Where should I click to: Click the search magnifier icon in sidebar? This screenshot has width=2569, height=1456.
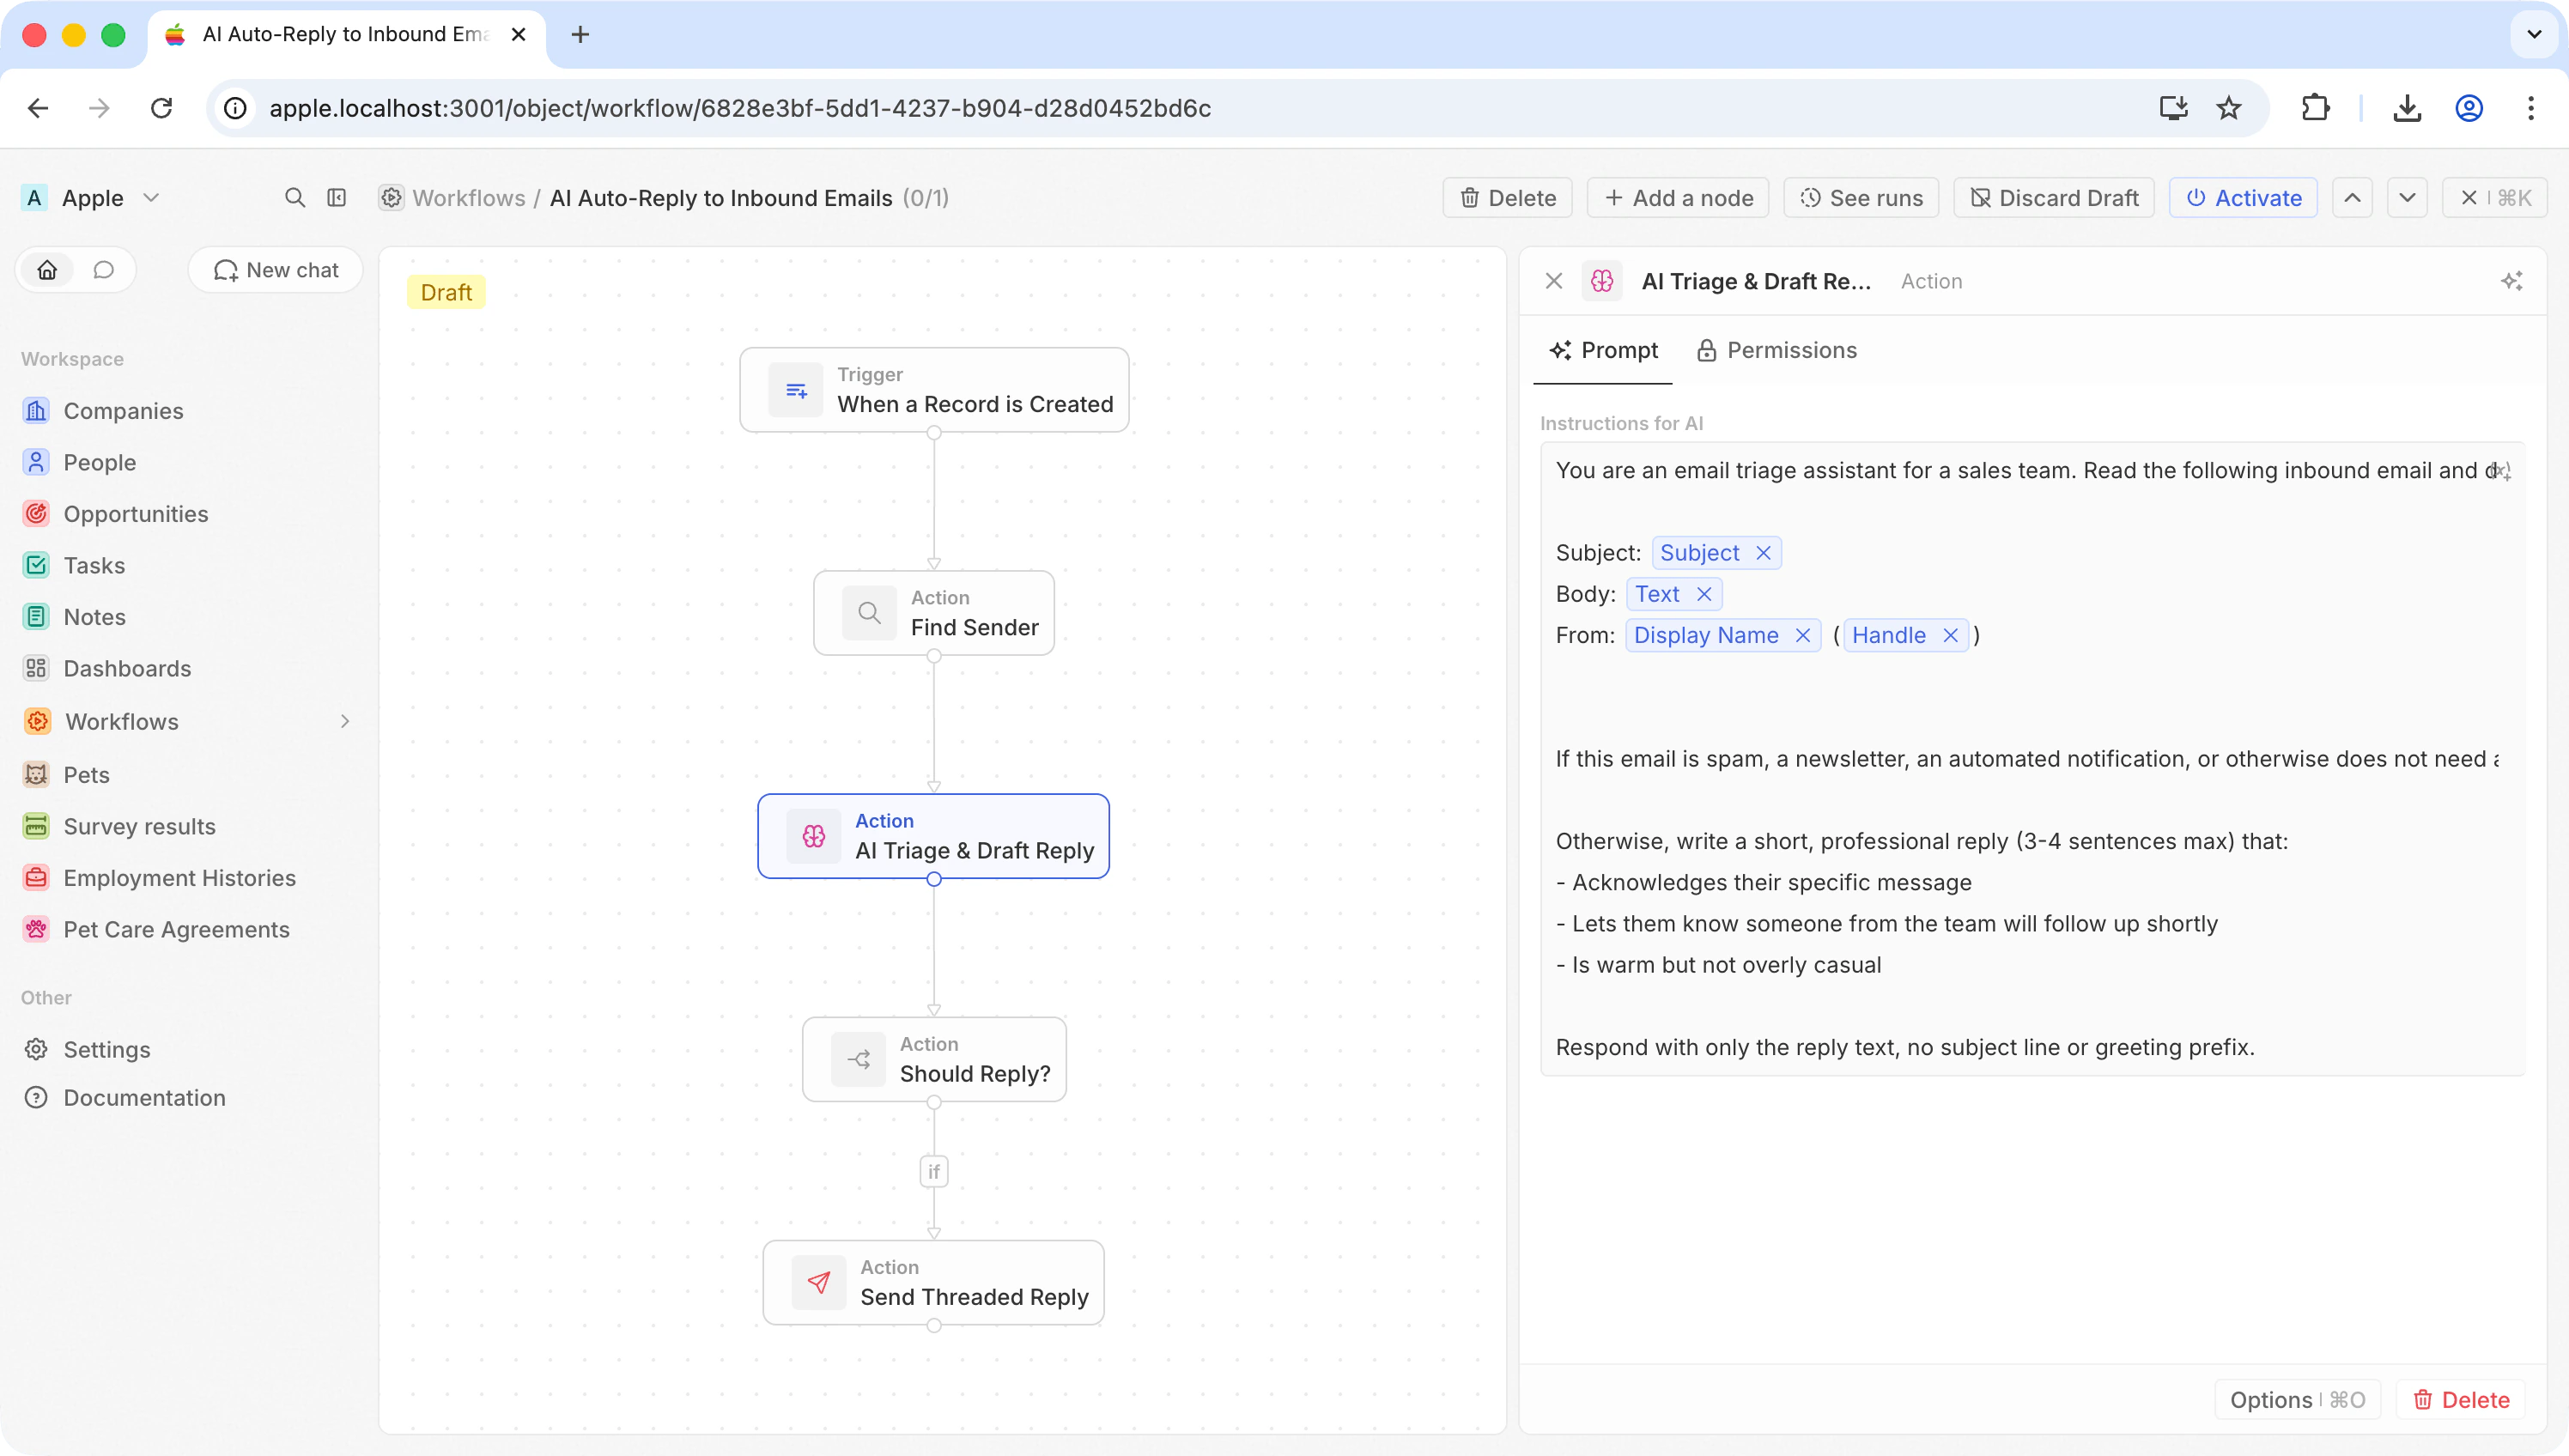(294, 198)
